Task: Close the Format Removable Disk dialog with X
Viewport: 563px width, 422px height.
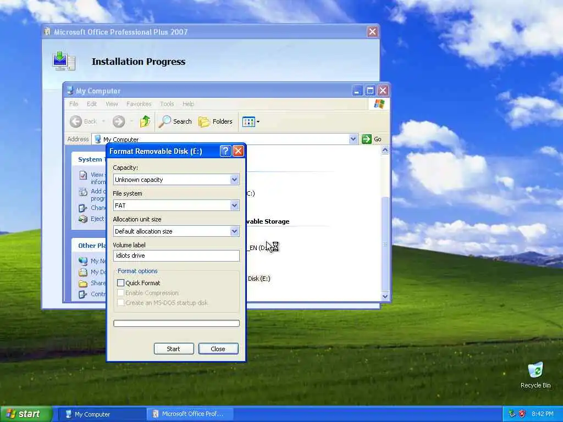Action: click(238, 151)
